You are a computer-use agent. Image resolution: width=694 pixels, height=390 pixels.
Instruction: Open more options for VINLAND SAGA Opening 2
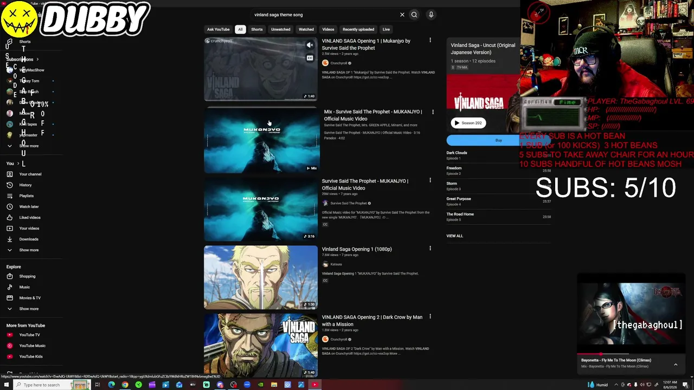point(430,316)
